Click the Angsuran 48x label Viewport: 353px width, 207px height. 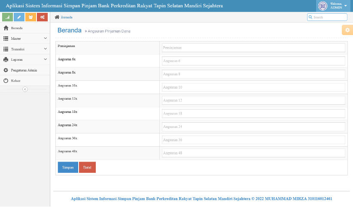67,151
